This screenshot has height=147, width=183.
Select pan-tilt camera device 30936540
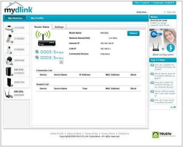coord(17,60)
